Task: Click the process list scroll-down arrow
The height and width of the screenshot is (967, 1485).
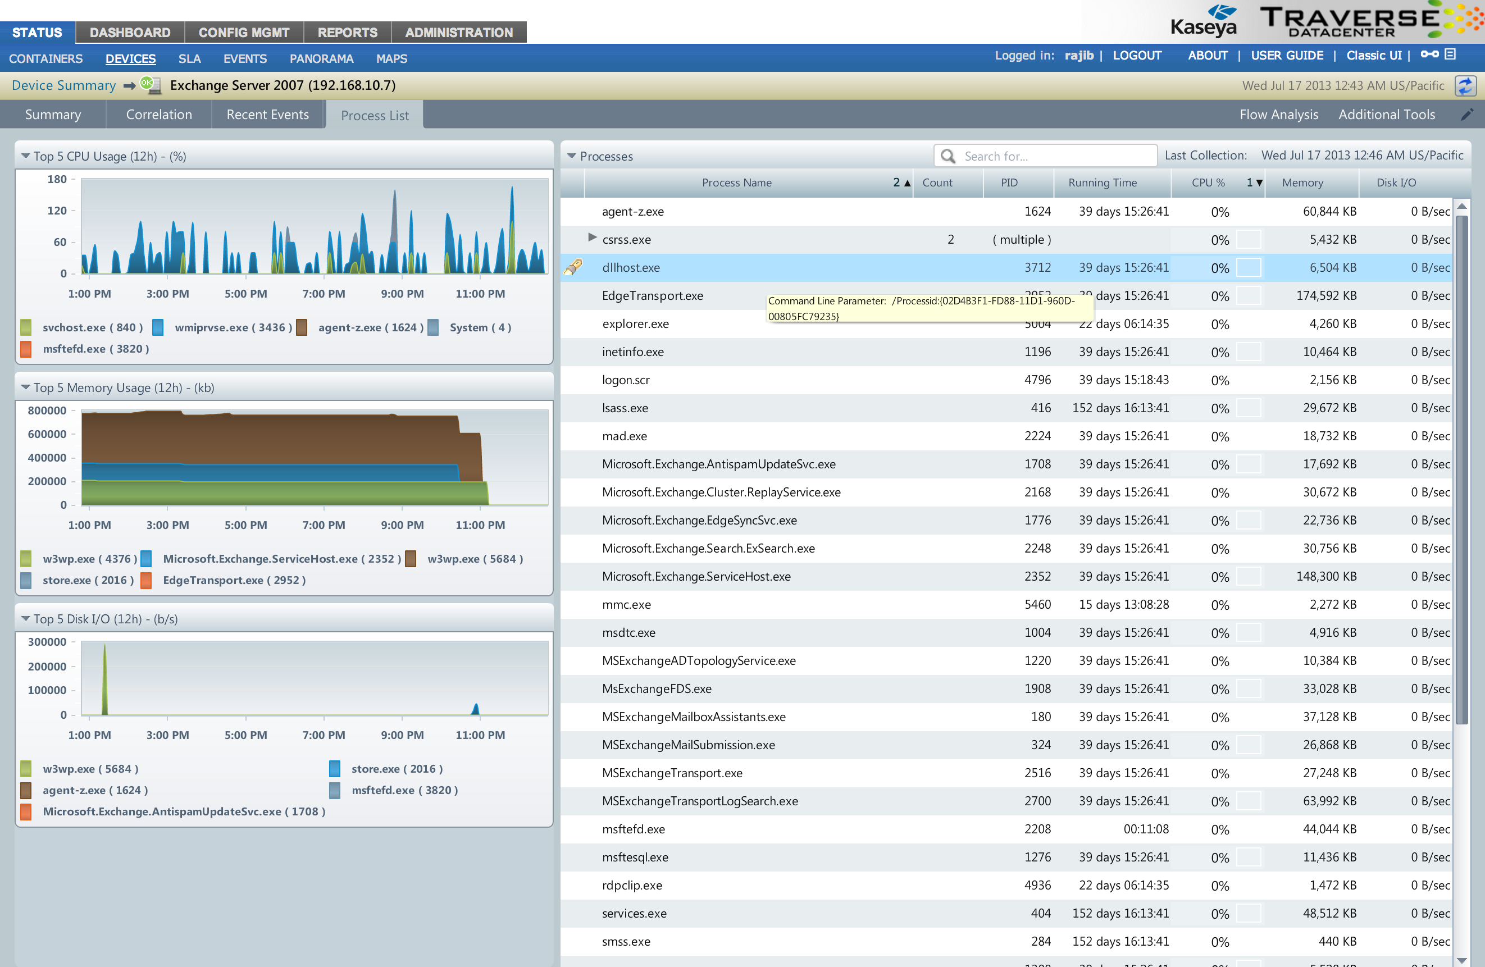Action: pos(1461,960)
